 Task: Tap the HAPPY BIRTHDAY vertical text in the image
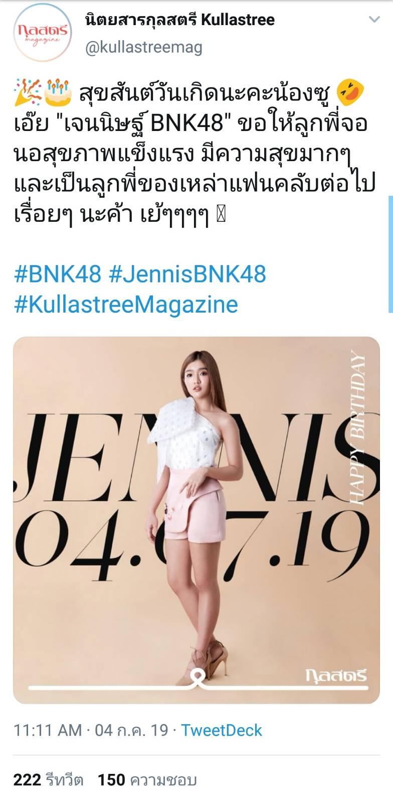coord(357,427)
